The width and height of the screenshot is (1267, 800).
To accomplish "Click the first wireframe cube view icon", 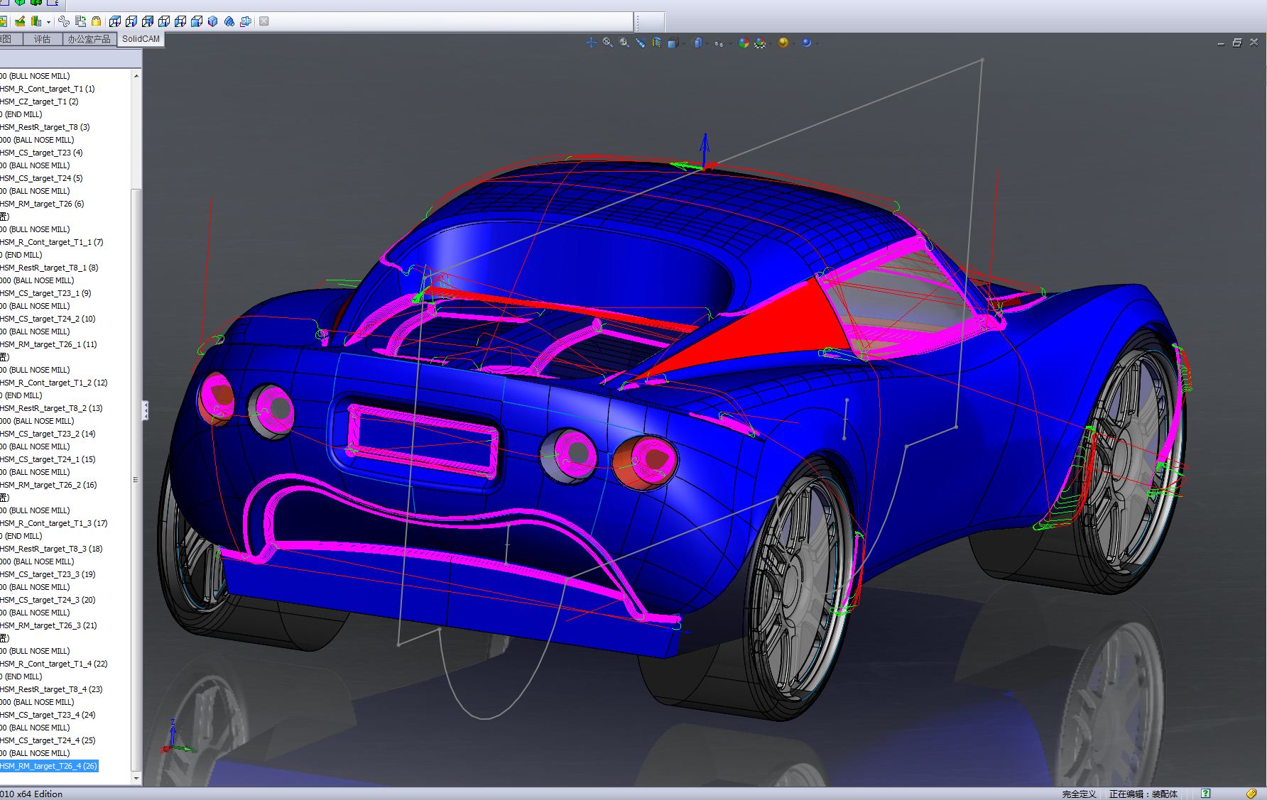I will coord(114,21).
